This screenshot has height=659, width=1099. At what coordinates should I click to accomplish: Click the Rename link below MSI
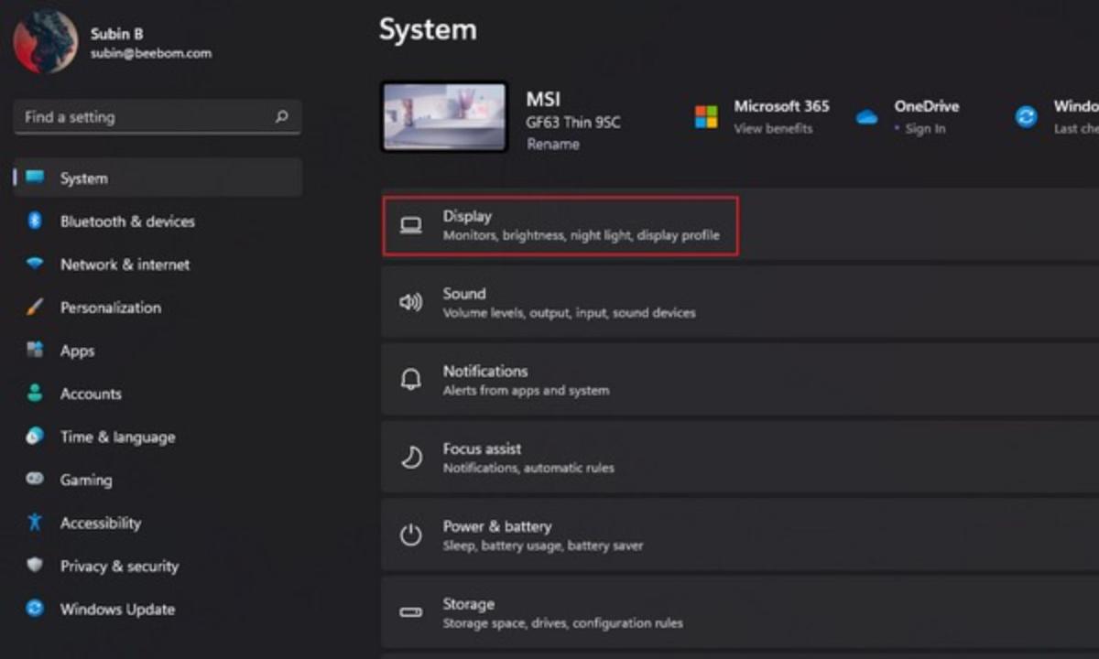click(552, 144)
